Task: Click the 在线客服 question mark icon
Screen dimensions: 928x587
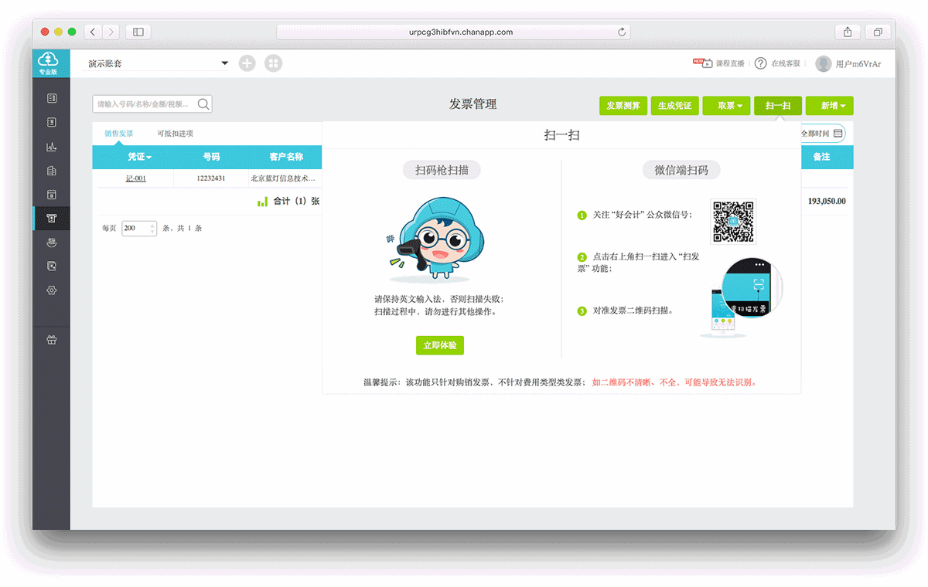Action: click(x=760, y=63)
